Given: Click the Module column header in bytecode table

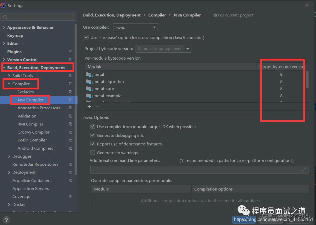Looking at the screenshot, I should pyautogui.click(x=171, y=67).
